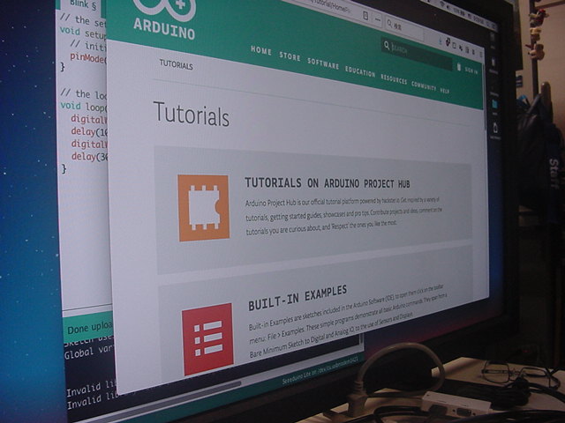565x423 pixels.
Task: Click the Seeeduino Lite board status text
Action: pyautogui.click(x=320, y=370)
